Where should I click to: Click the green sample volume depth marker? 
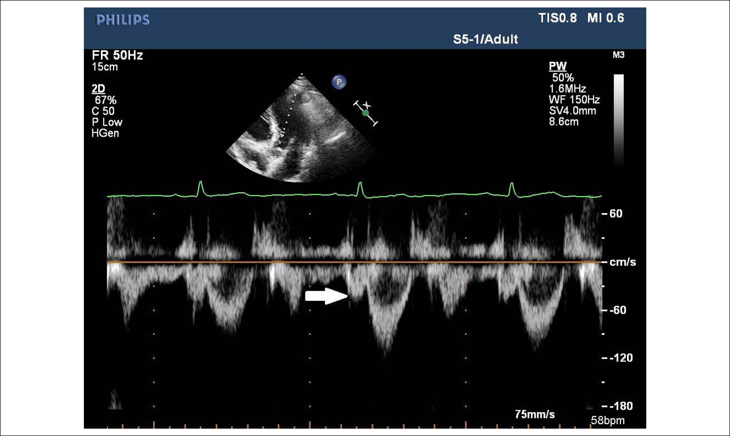pos(366,113)
